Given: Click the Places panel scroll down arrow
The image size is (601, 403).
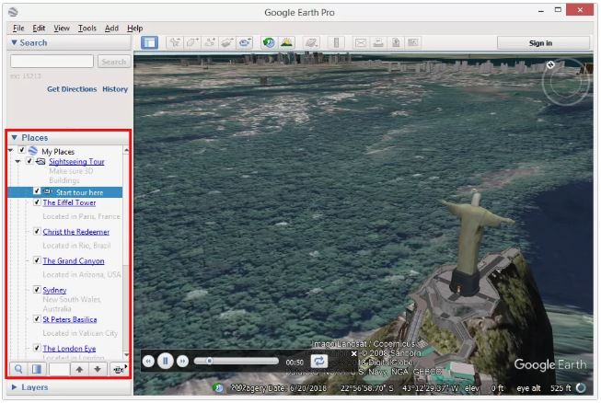Looking at the screenshot, I should pos(126,355).
